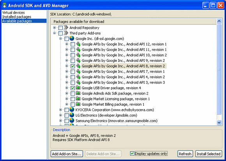This screenshot has width=226, height=161.
Task: Click the Install Selected button
Action: [x=208, y=154]
